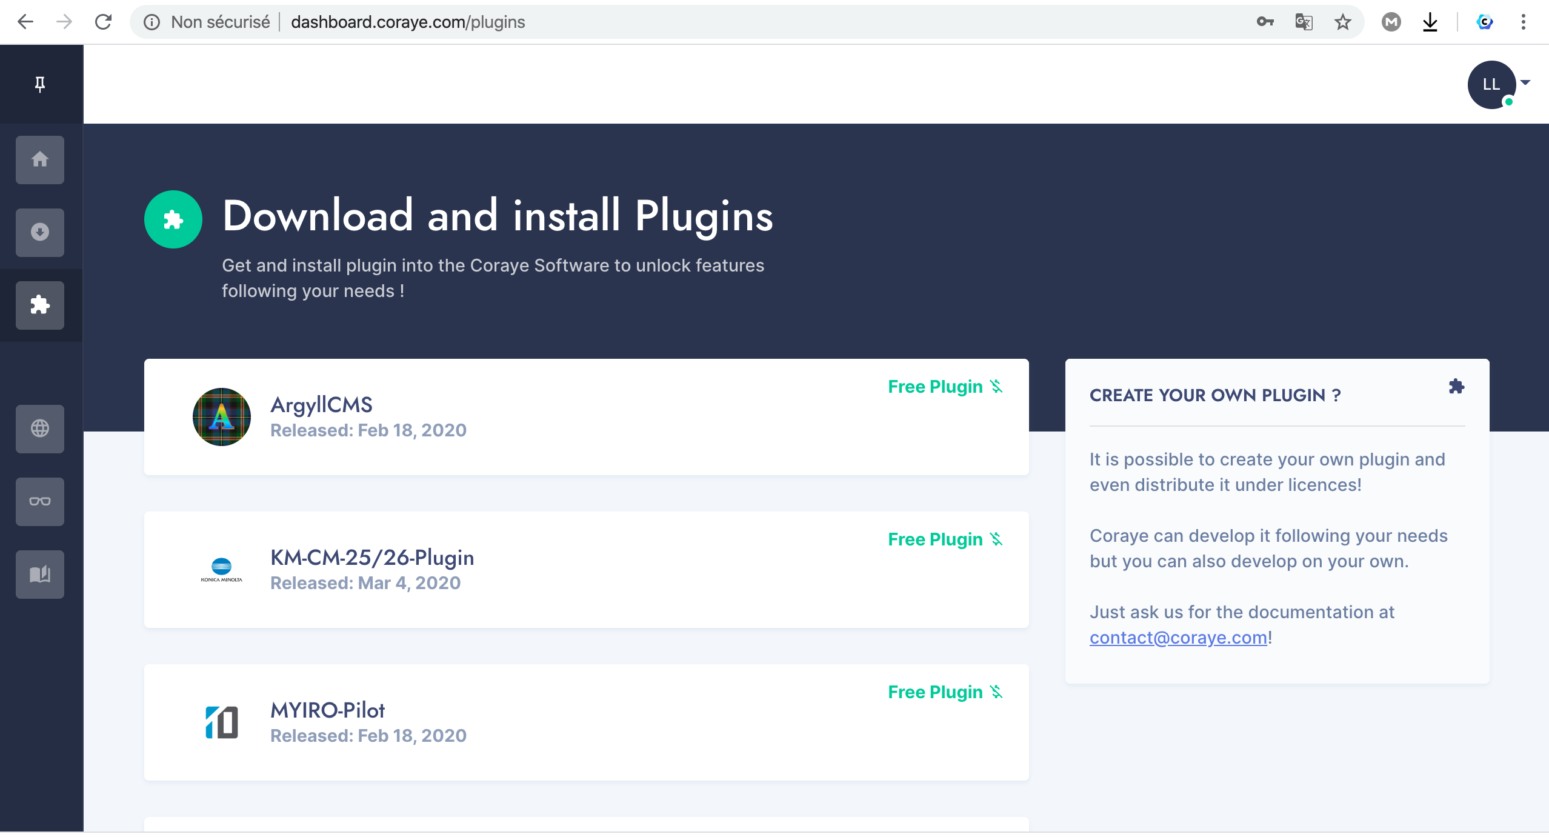Click the Non sécurisé site info icon

point(152,22)
